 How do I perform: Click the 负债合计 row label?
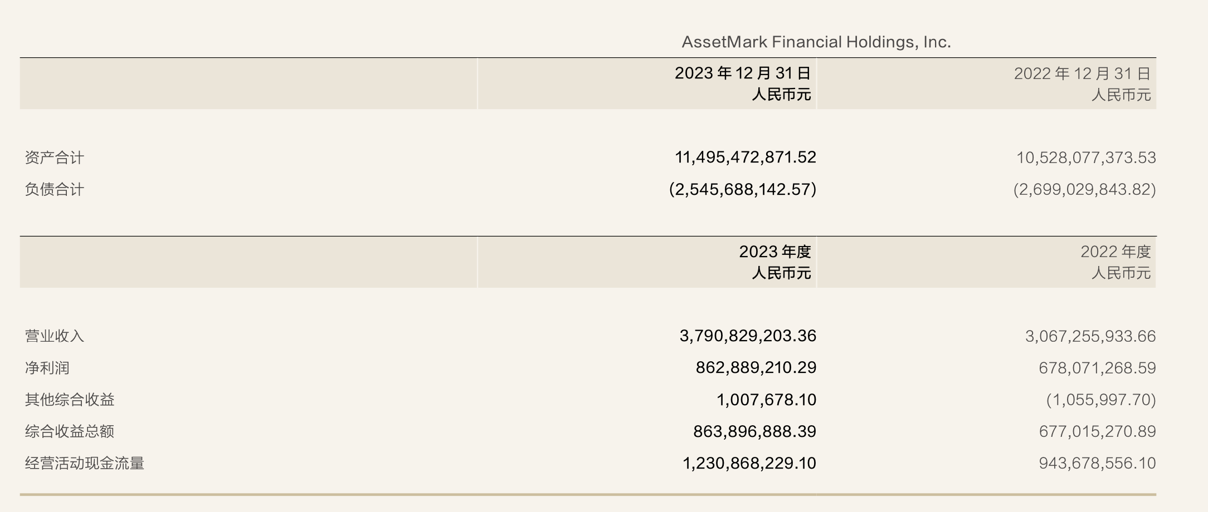54,189
